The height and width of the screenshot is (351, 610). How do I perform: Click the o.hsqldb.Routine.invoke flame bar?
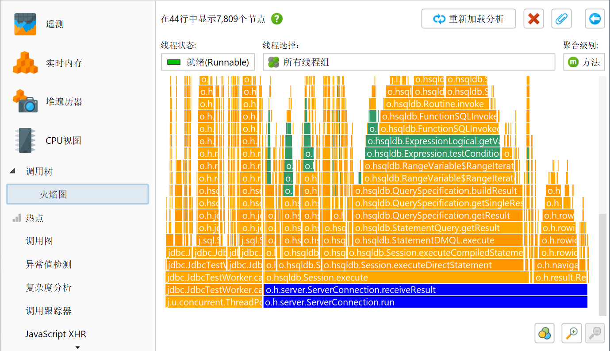(436, 104)
